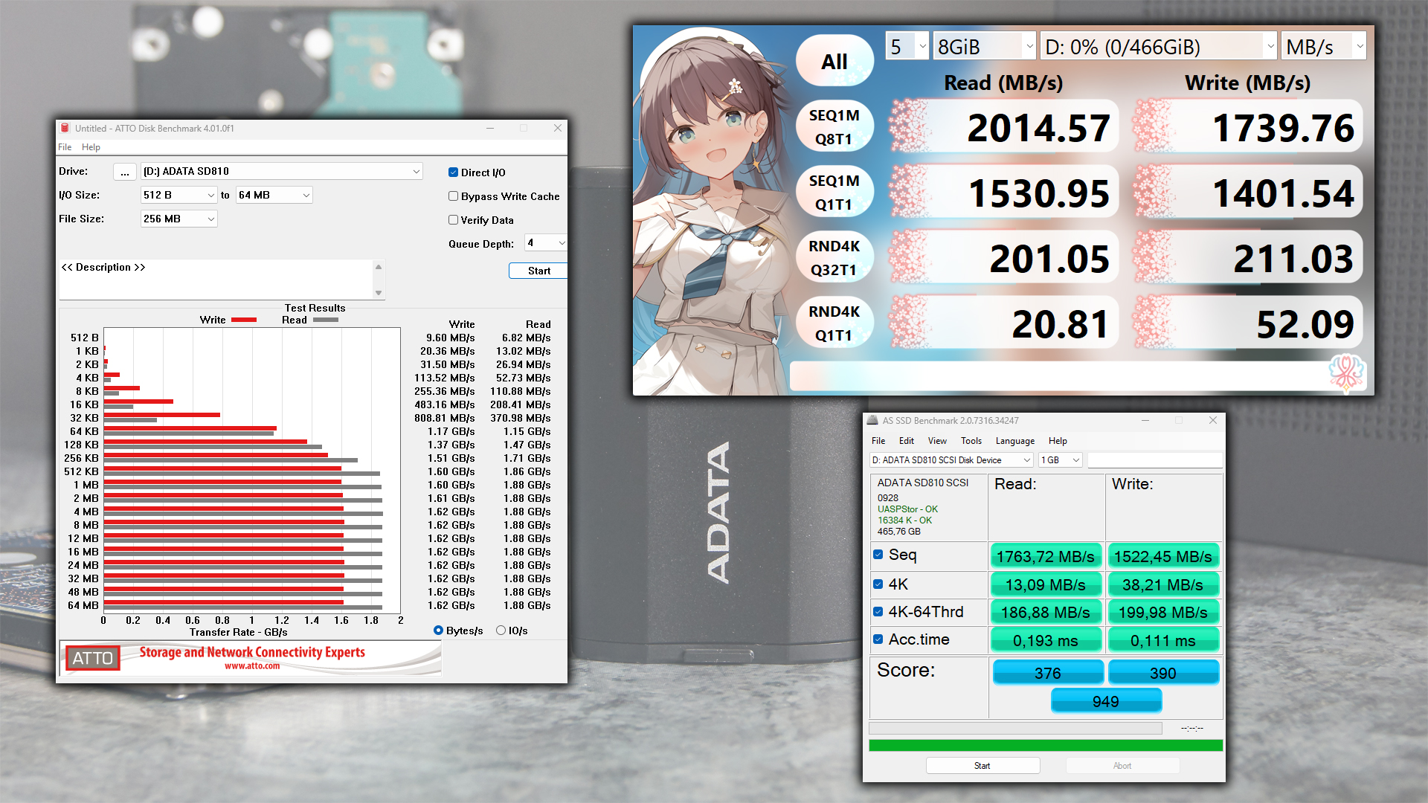Image resolution: width=1428 pixels, height=803 pixels.
Task: Open the Queue Depth dropdown
Action: pos(546,243)
